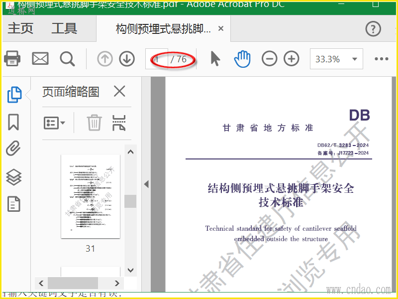Click the thumbnail panel scroll right arrow
The image size is (398, 299).
117,283
